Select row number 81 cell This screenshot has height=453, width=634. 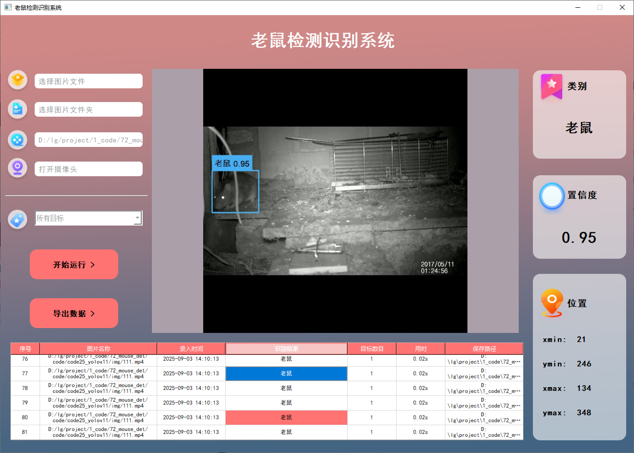[25, 432]
